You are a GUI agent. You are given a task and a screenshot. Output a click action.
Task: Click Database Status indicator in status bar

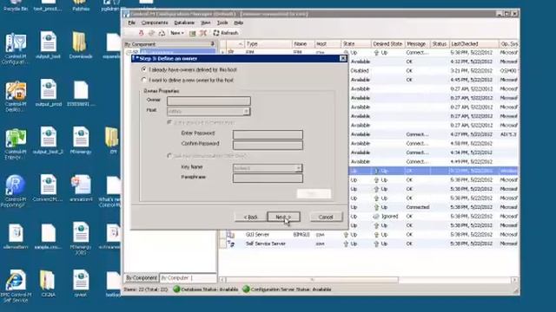click(206, 289)
